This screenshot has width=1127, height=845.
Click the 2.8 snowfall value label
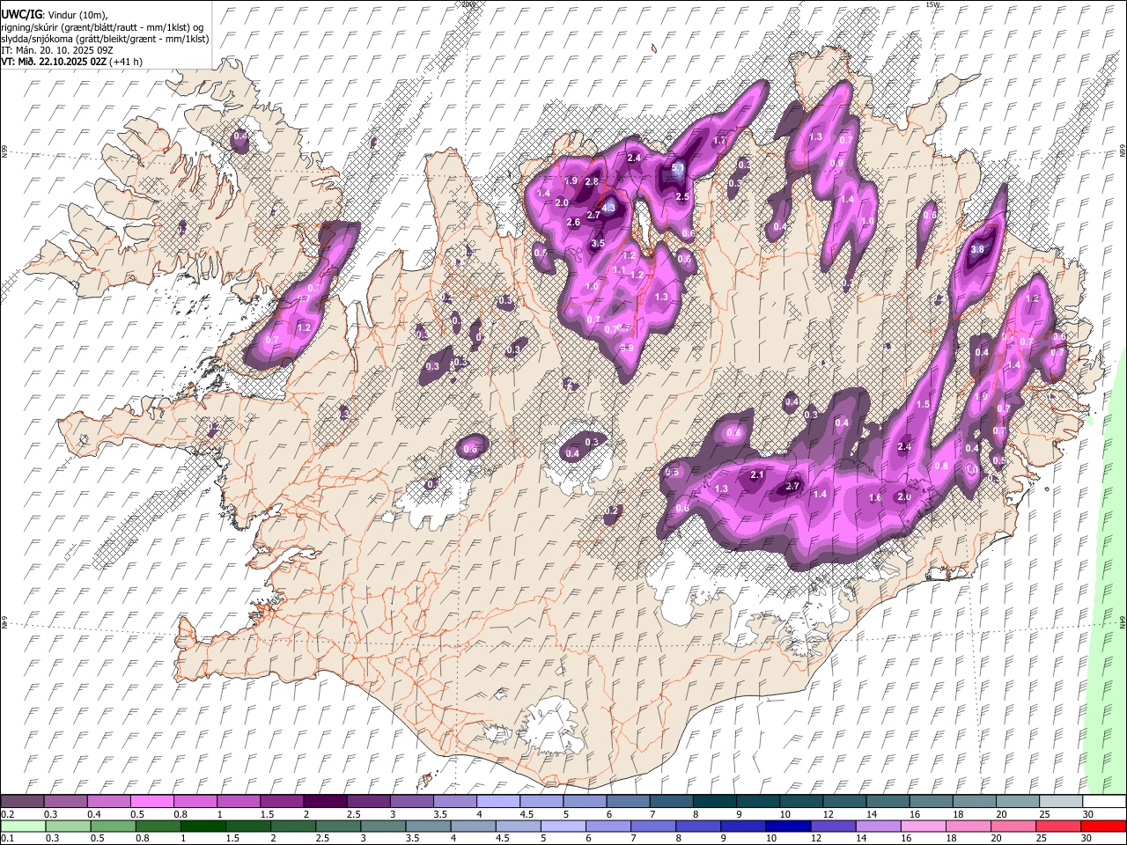pos(592,182)
